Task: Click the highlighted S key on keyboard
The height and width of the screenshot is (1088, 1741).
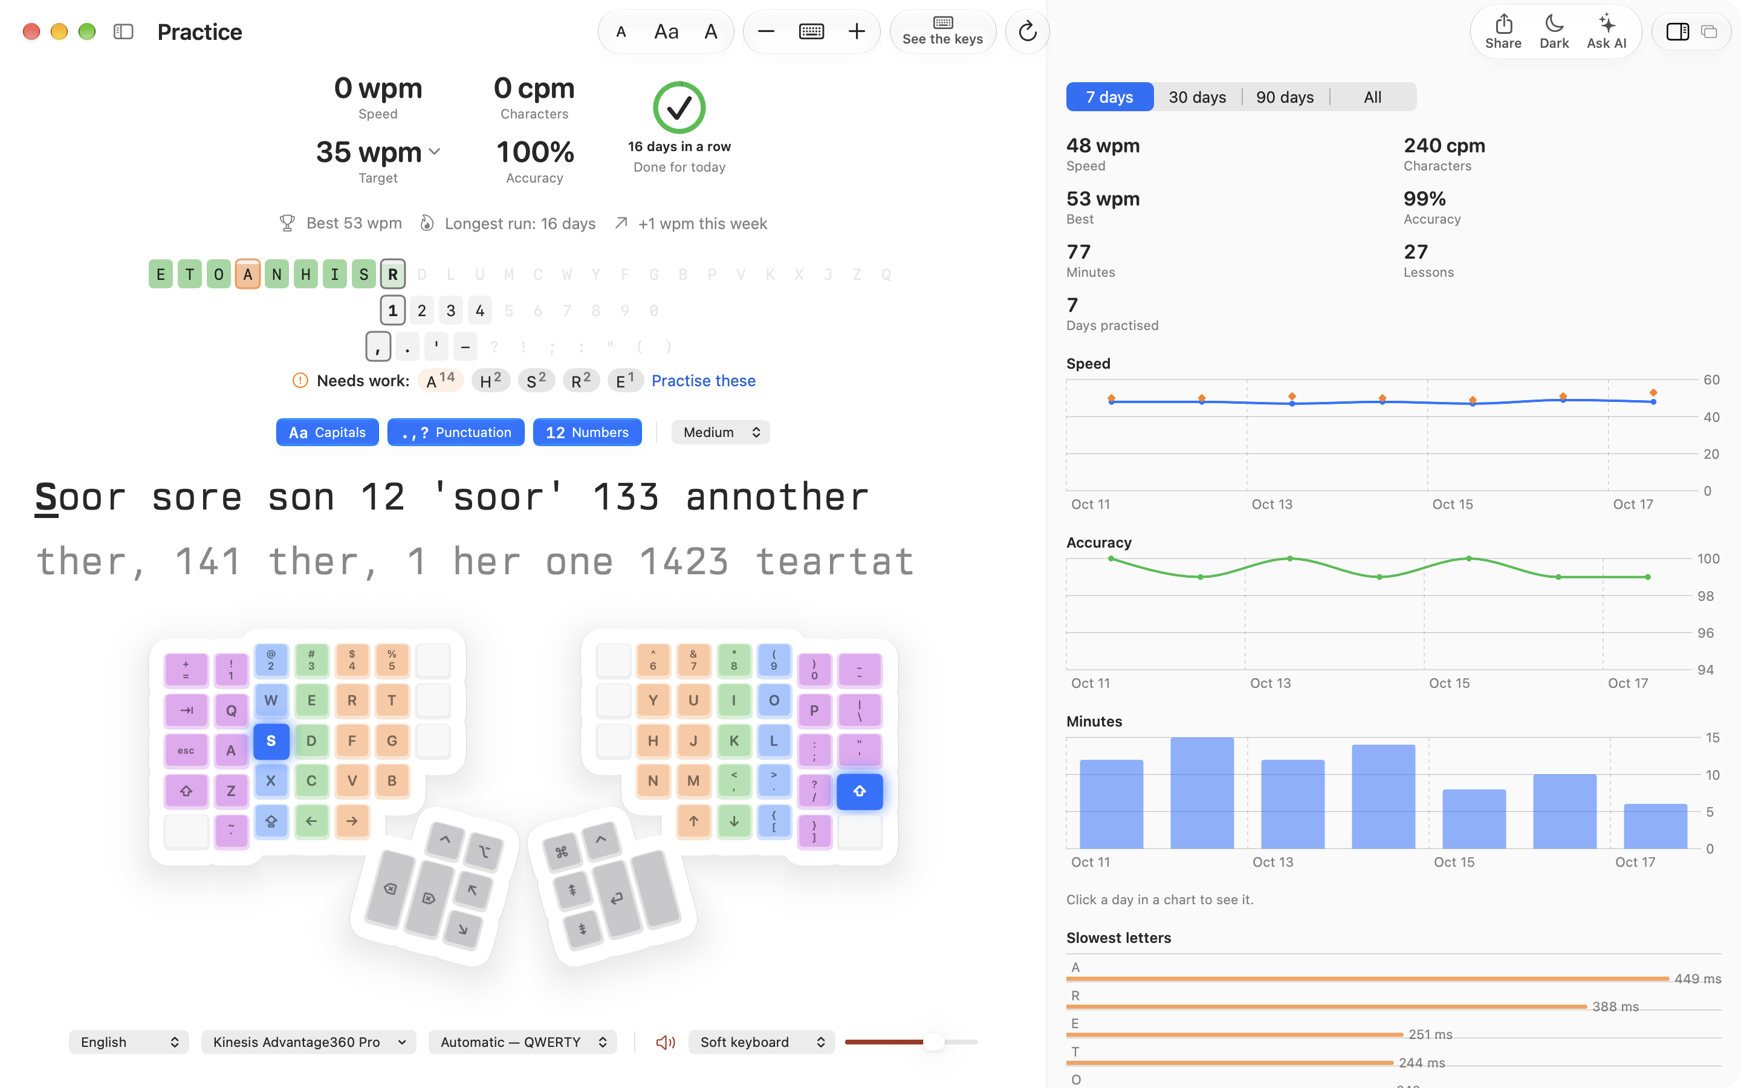Action: (x=271, y=741)
